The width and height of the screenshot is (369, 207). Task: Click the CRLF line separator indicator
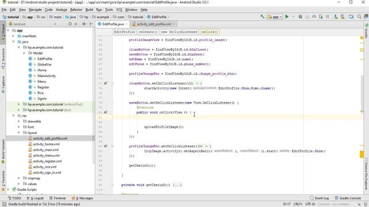pos(298,204)
